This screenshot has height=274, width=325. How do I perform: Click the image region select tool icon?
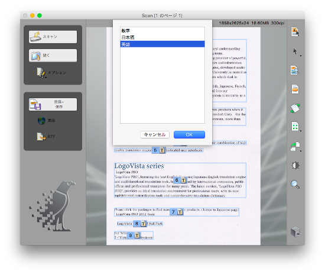pyautogui.click(x=295, y=32)
